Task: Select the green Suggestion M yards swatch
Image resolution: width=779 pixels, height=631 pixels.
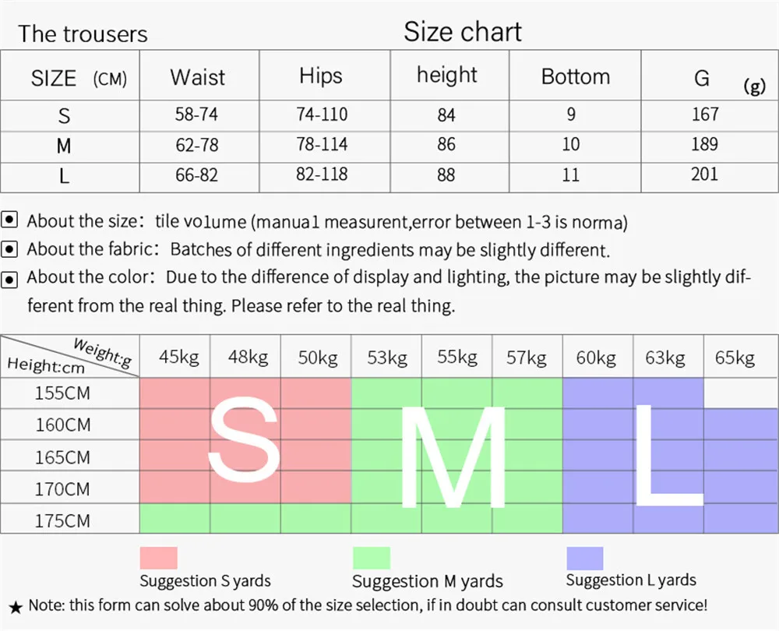Action: pyautogui.click(x=371, y=558)
